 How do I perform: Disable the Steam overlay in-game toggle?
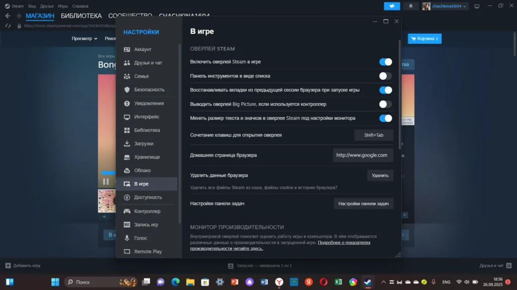coord(385,62)
